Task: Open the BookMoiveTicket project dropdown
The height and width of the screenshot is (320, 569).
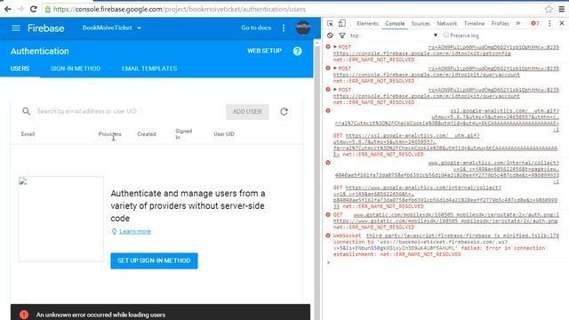Action: pos(112,28)
